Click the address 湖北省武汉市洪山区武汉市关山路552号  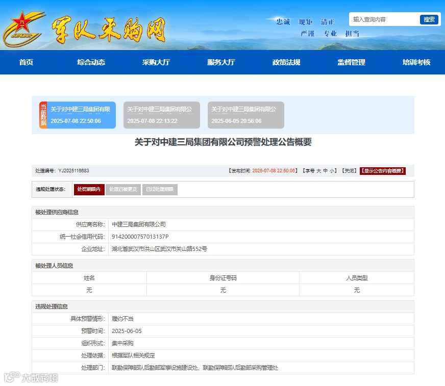pos(160,249)
